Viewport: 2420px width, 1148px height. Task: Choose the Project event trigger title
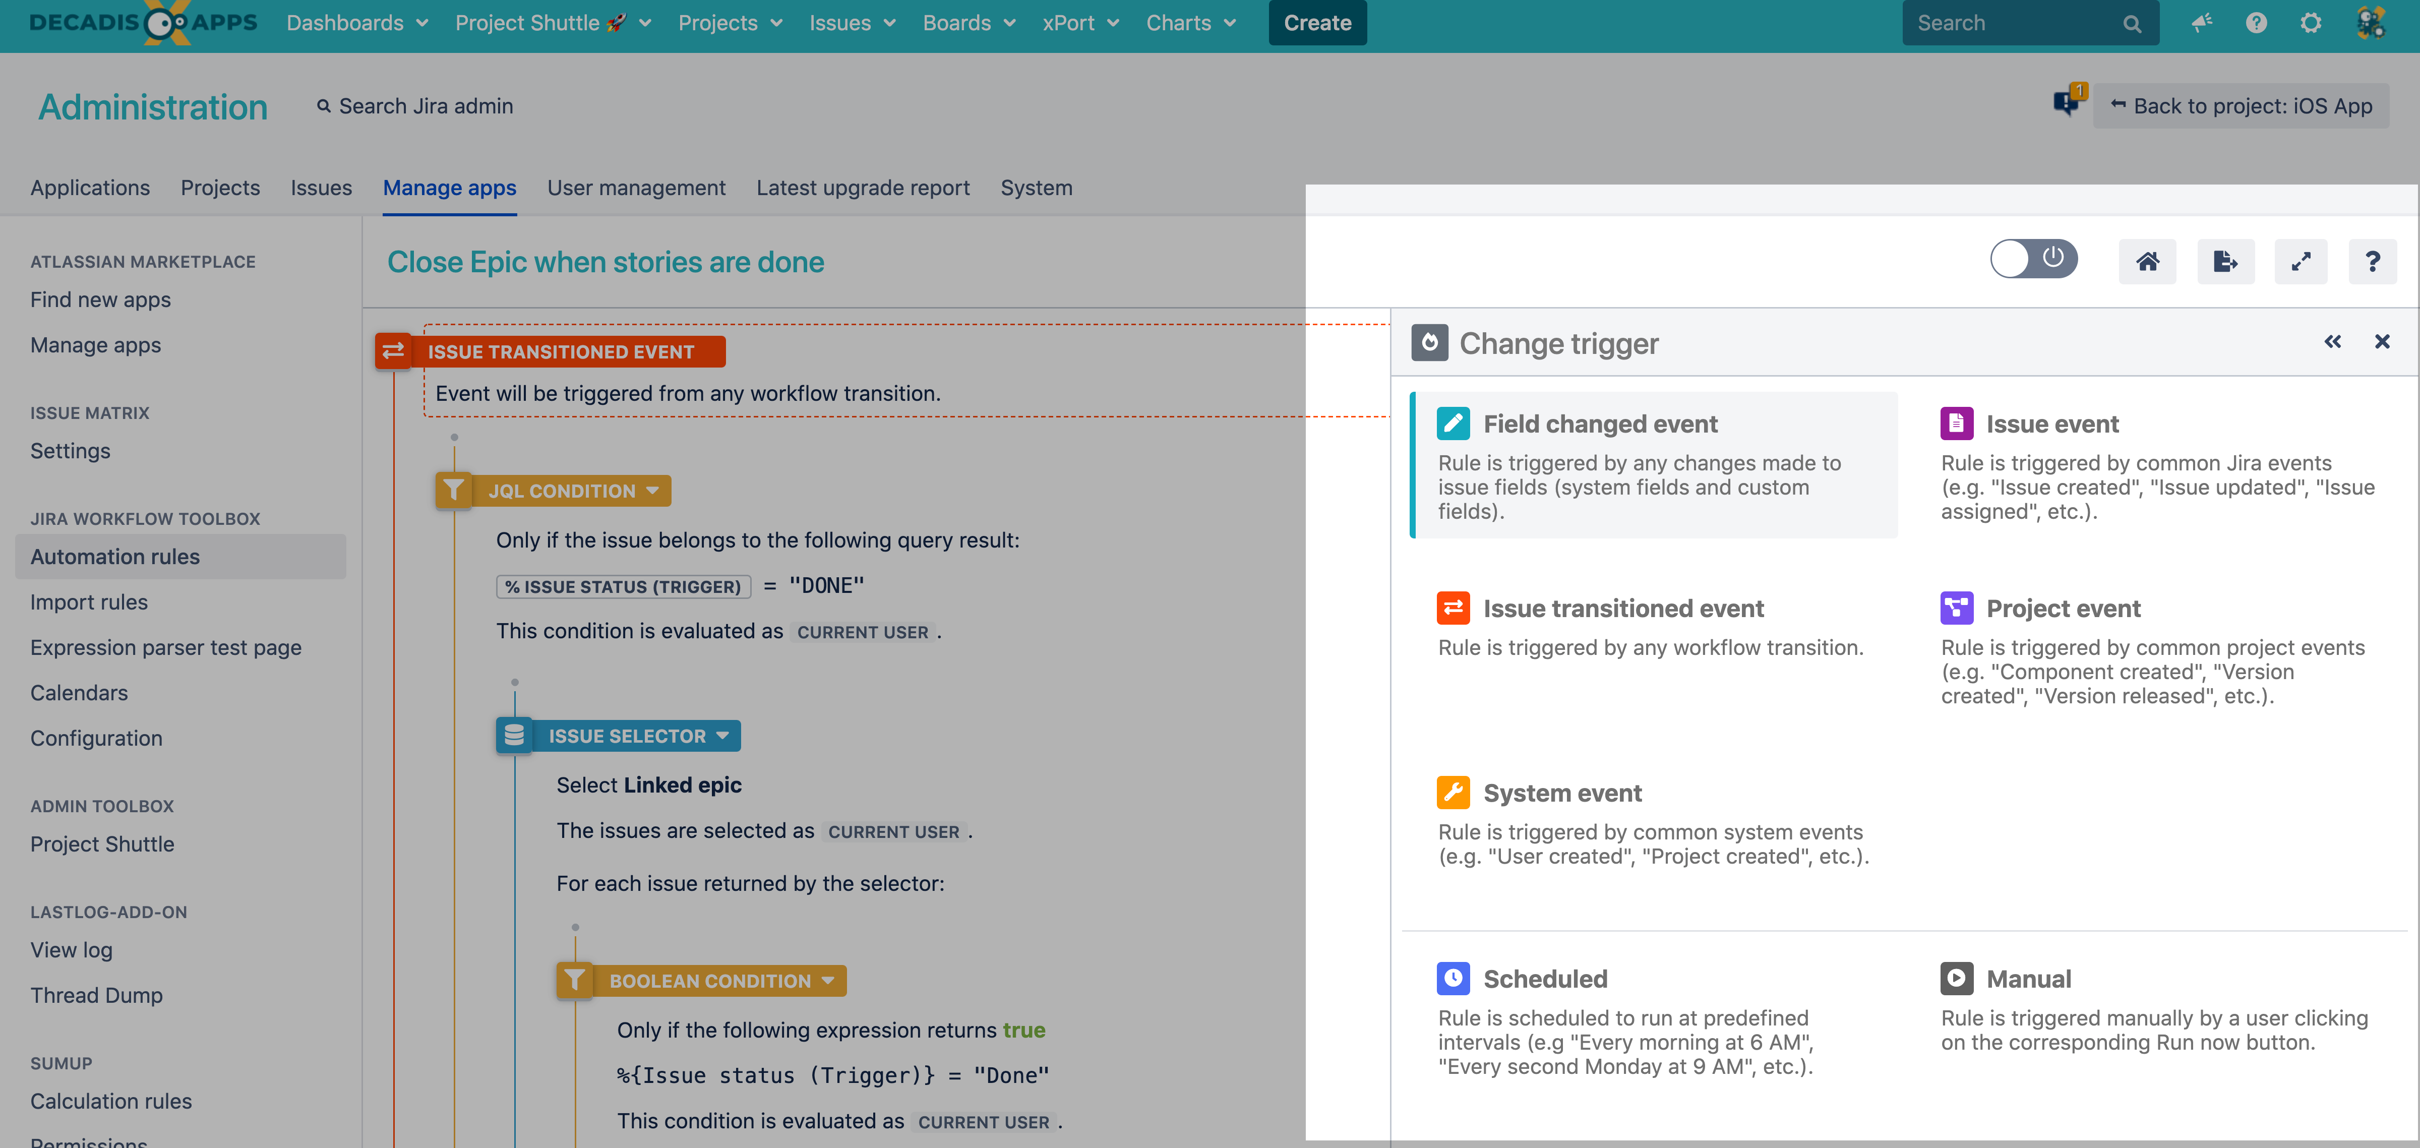pos(2063,609)
